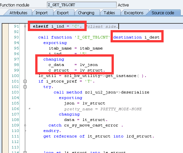The height and width of the screenshot is (153, 183).
Task: Click 'destination i_dest' text
Action: pos(136,37)
